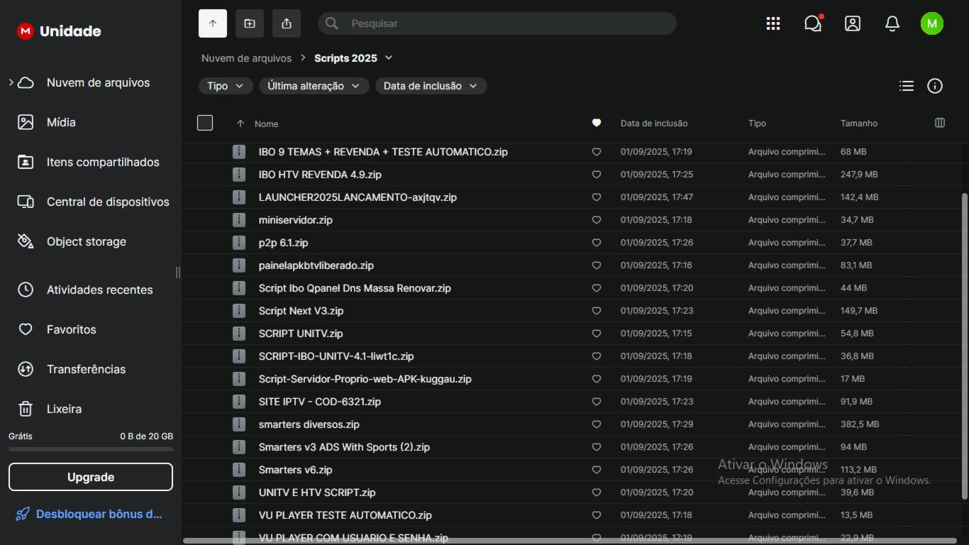Go to Nuvem de arquivos breadcrumb

coord(246,58)
